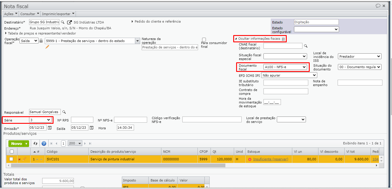Open the arrow next to the Novo button
Screen dimensions: 392x189
point(26,143)
